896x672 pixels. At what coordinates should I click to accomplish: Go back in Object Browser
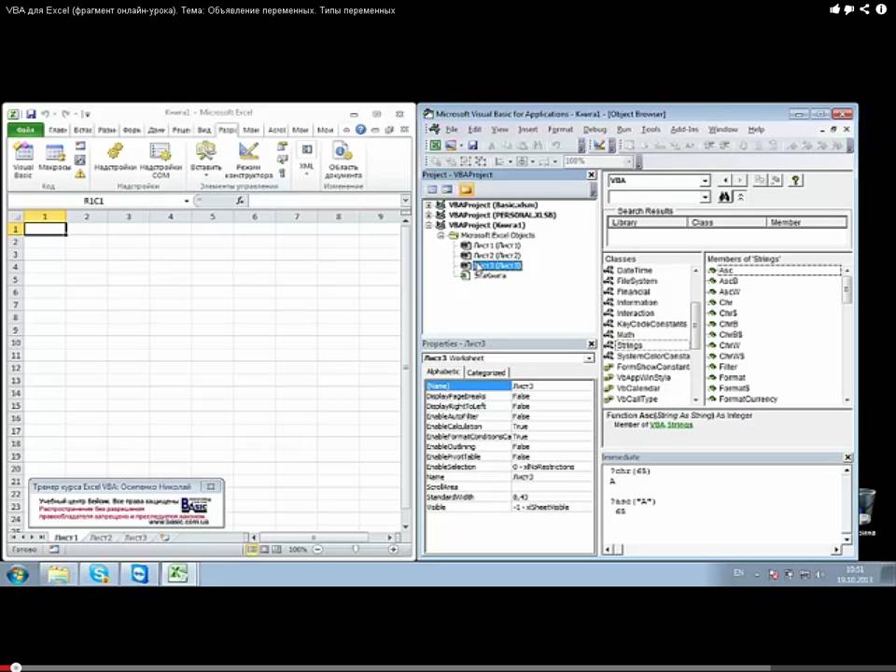(725, 180)
